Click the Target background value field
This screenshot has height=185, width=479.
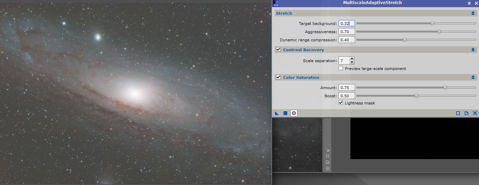pos(347,23)
